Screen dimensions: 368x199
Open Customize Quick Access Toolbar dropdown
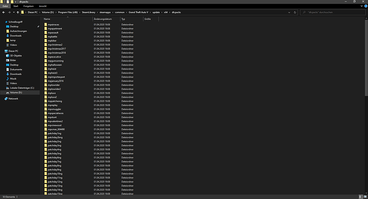[x=15, y=2]
